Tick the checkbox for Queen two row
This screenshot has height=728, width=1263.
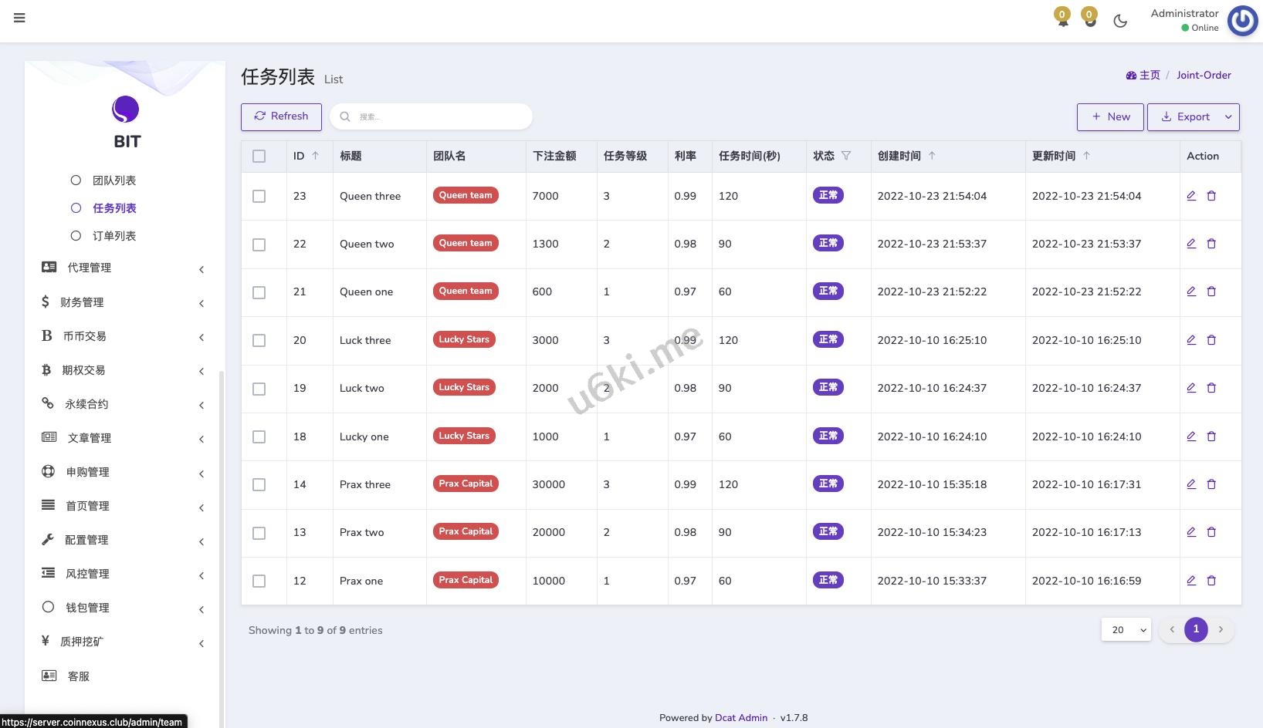[259, 244]
